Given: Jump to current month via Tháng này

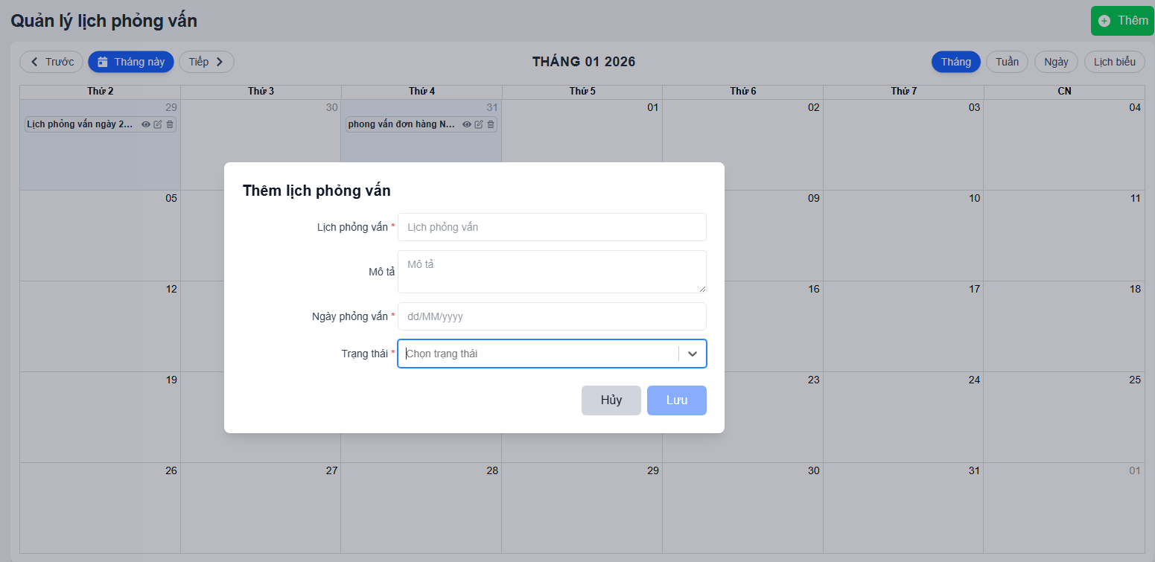Looking at the screenshot, I should (131, 62).
